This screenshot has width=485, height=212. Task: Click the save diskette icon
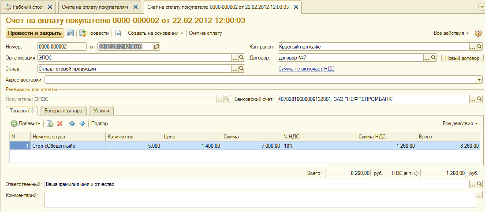(70, 33)
